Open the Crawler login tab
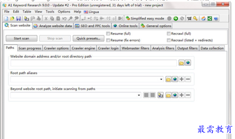The width and height of the screenshot is (235, 139). point(108,48)
